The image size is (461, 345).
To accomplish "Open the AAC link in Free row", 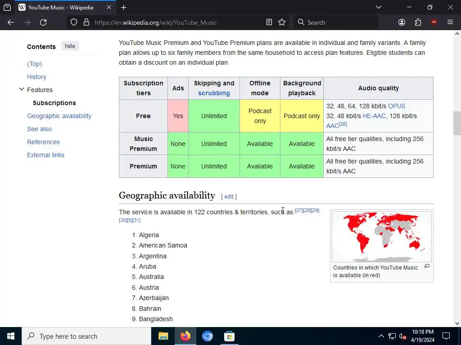I will 332,126.
